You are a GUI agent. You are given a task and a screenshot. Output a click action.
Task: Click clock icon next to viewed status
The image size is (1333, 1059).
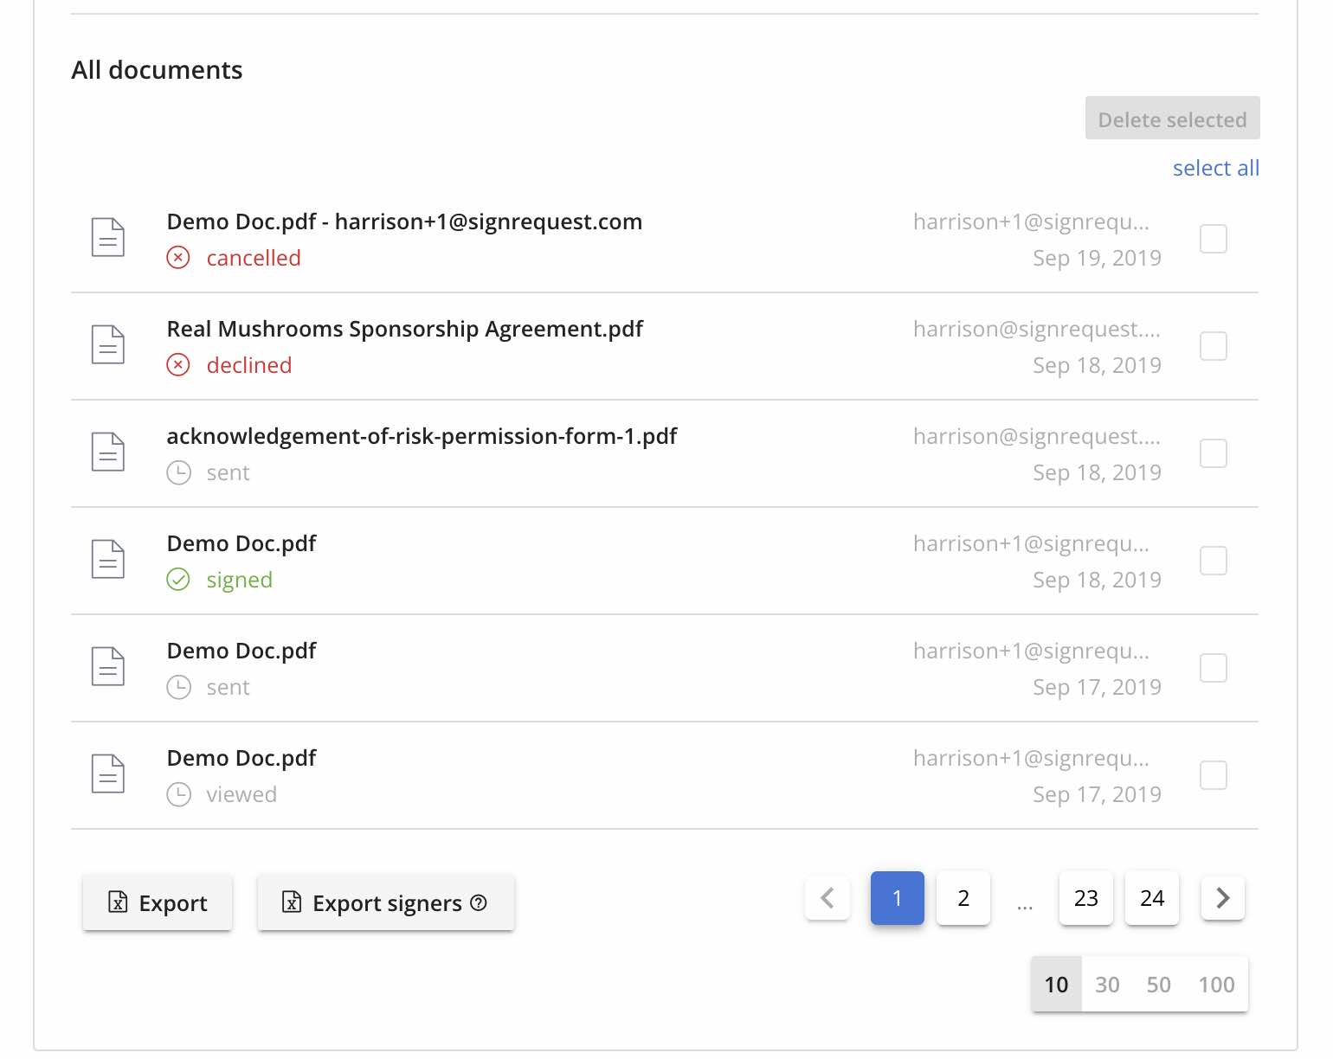[178, 794]
